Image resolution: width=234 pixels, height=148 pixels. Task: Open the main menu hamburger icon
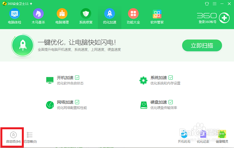tap(214, 4)
